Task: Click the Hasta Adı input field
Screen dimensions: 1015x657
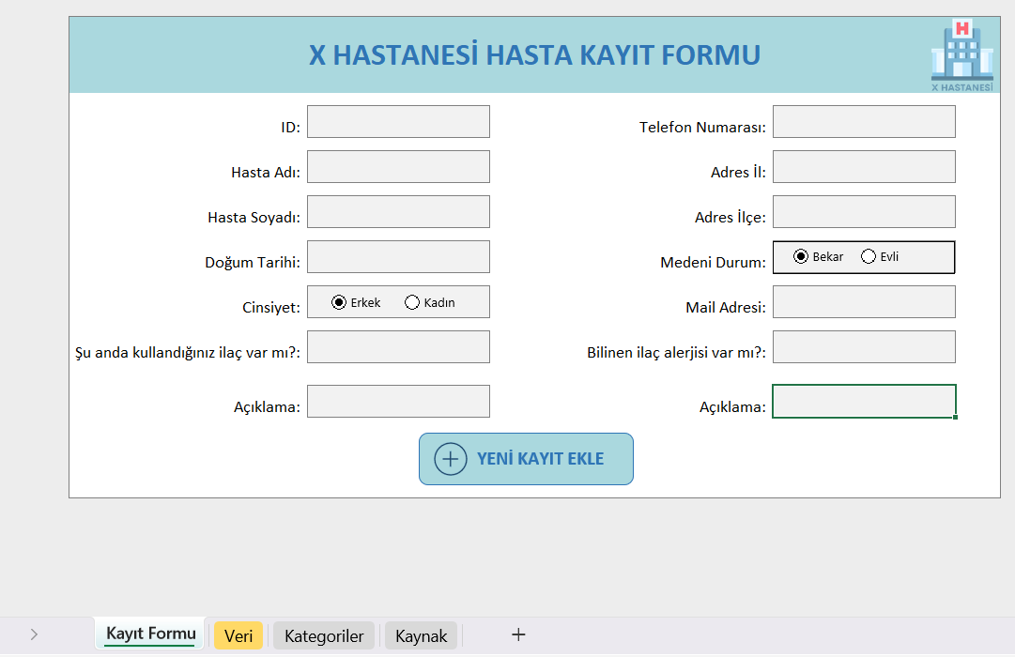Action: click(398, 166)
